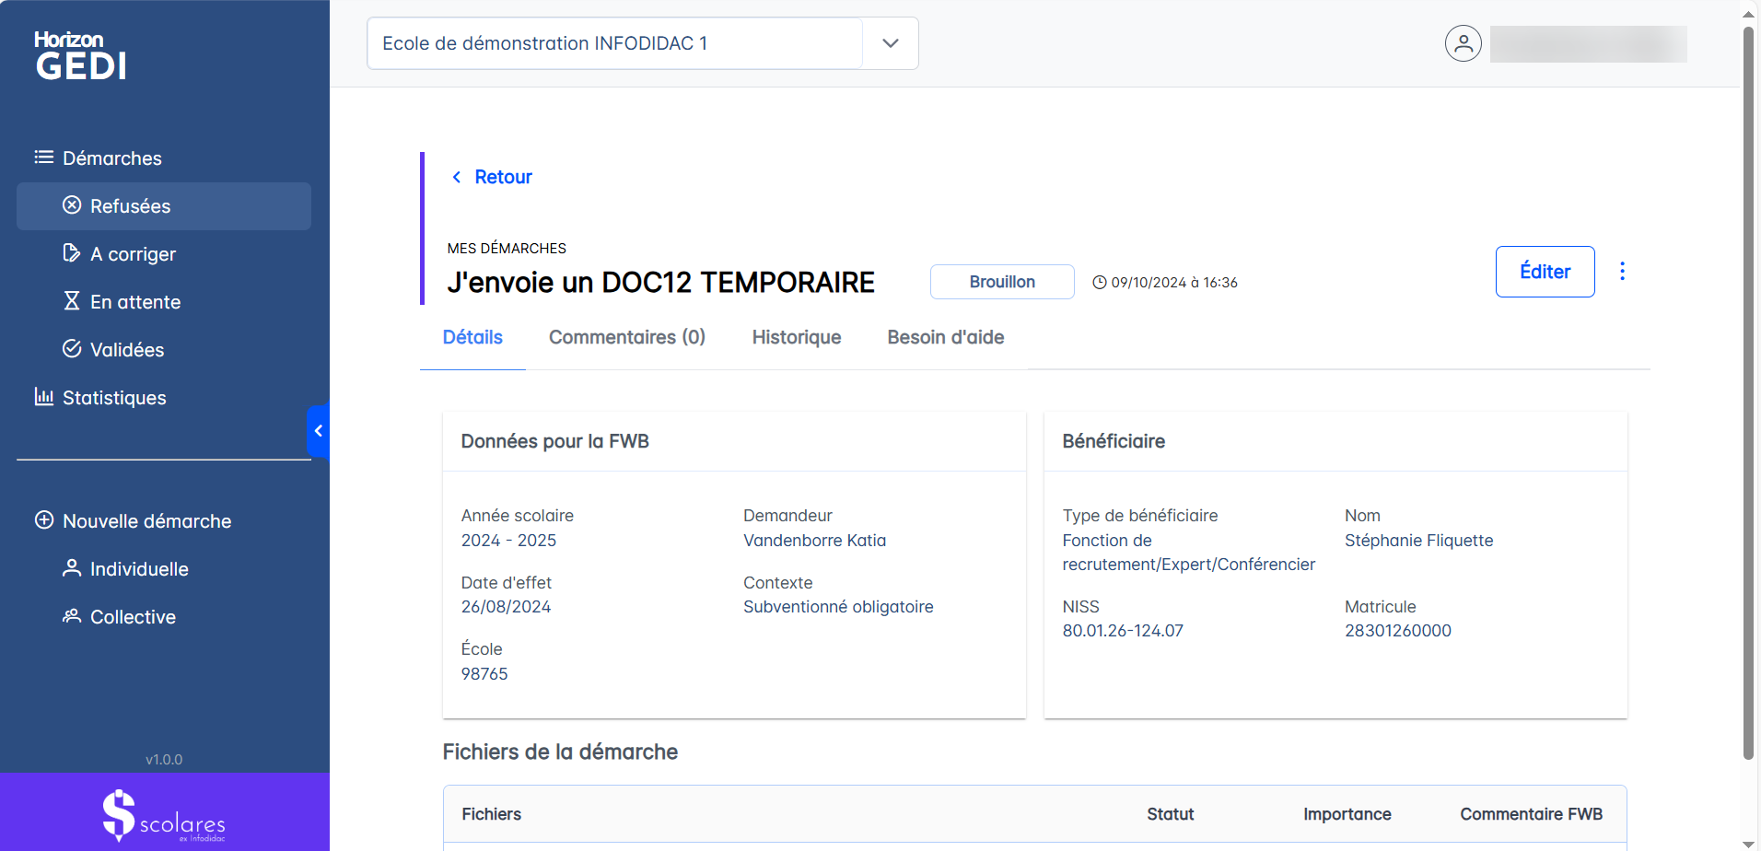Open the Besoin d'aide tab

(x=945, y=337)
